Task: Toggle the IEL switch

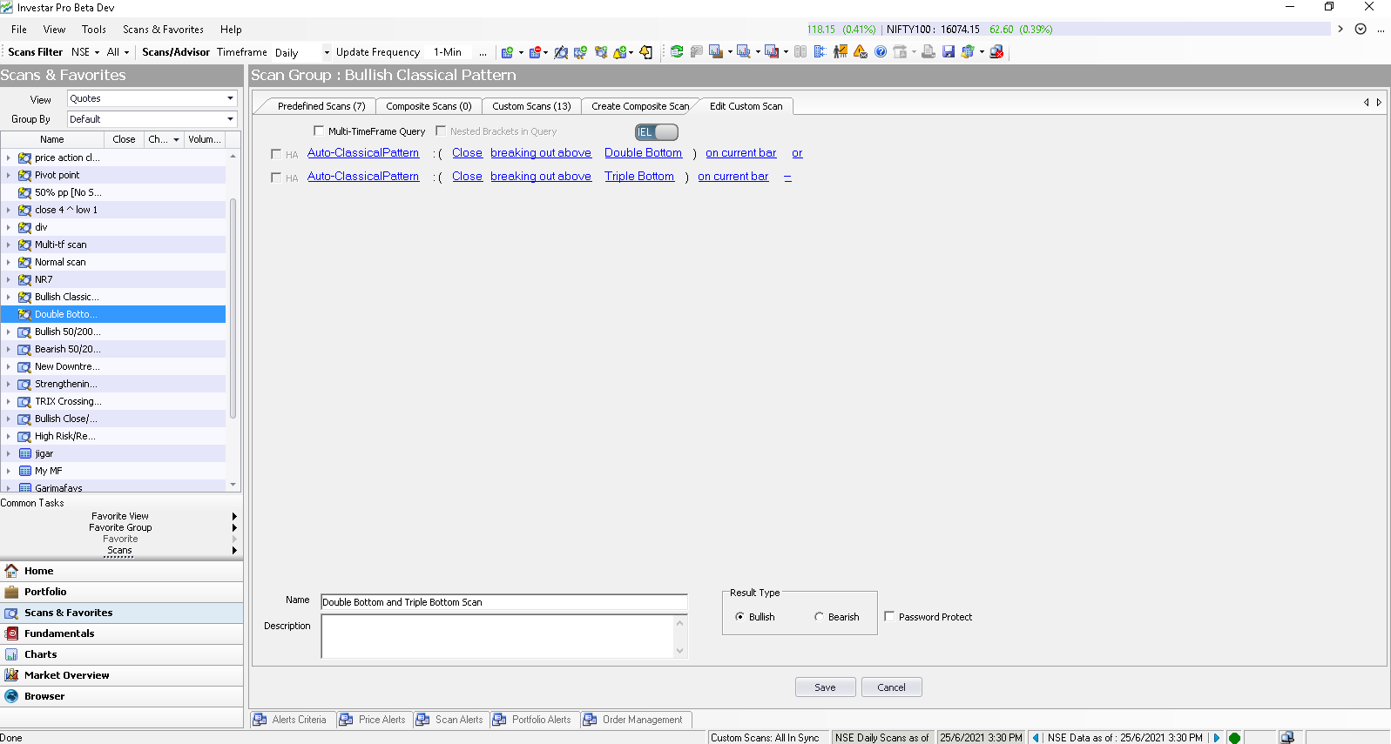Action: tap(657, 132)
